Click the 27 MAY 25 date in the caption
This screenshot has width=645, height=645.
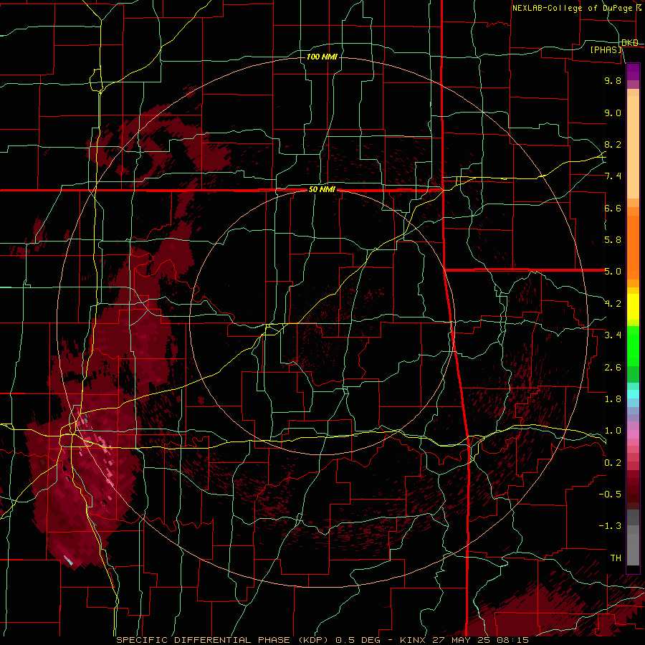click(460, 640)
